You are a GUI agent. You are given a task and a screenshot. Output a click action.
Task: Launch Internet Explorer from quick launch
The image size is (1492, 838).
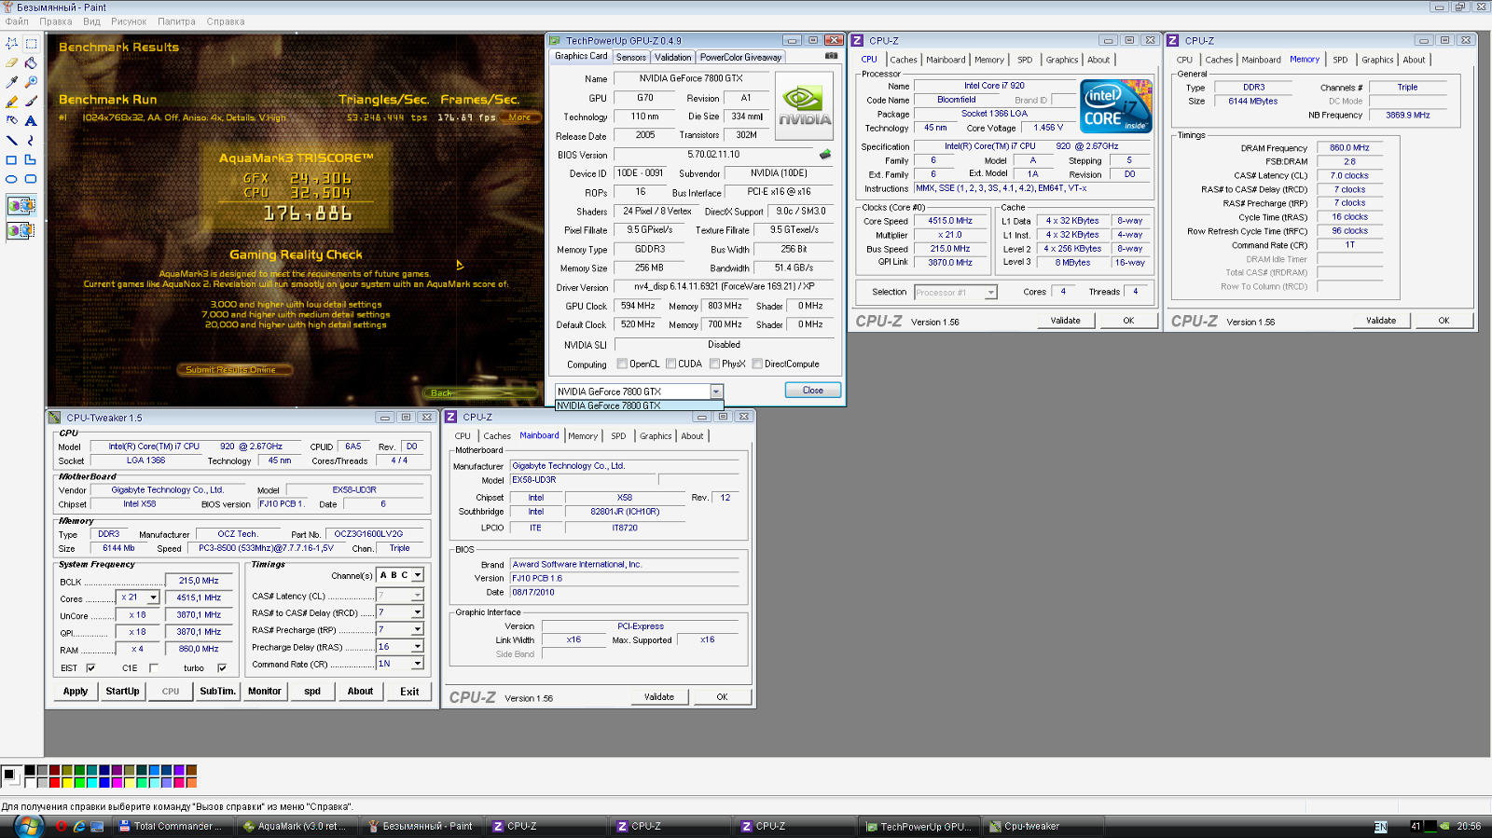[79, 826]
